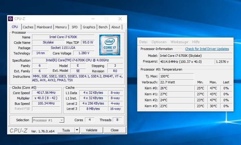241x145 pixels.
Task: Switch to the Mainboard tab
Action: point(44,27)
